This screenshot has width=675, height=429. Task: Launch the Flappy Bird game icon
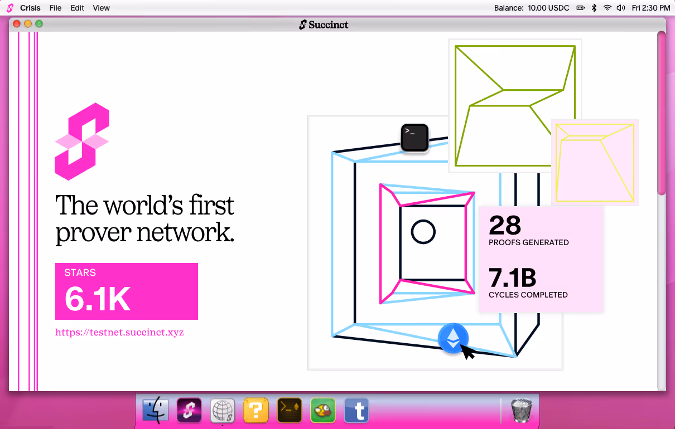pos(323,411)
